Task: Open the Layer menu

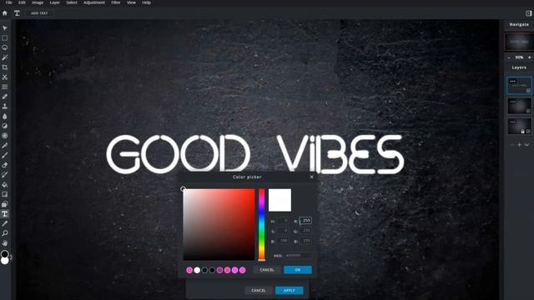Action: [54, 2]
